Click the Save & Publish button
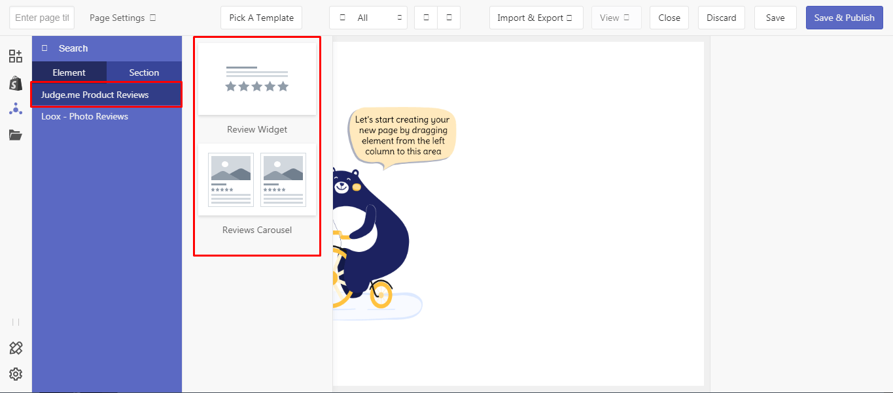This screenshot has height=393, width=893. (845, 18)
